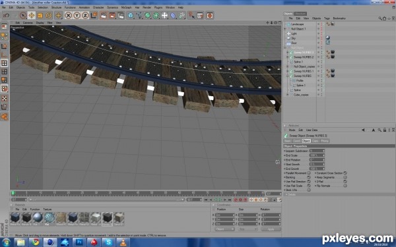
Task: Toggle Flip Normals checkbox
Action: point(345,186)
